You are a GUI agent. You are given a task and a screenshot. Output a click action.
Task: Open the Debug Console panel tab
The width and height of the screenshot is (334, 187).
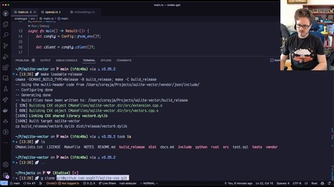(67, 60)
